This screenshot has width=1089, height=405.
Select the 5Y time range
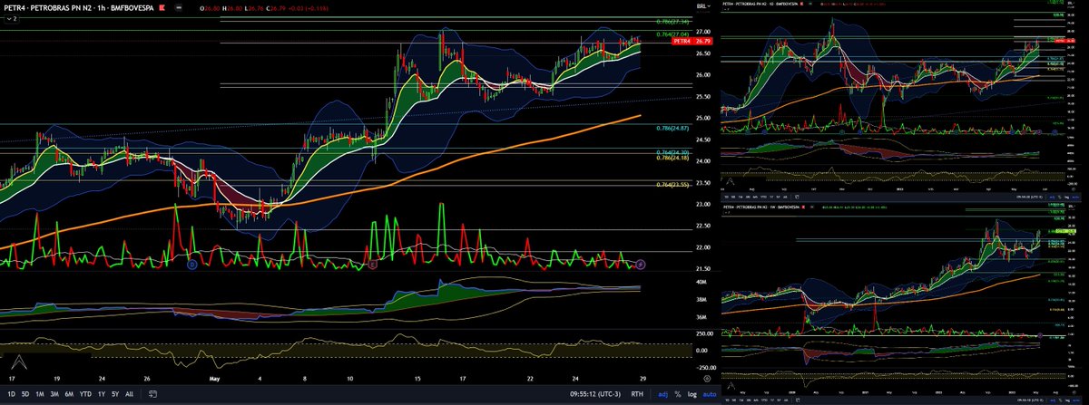115,394
